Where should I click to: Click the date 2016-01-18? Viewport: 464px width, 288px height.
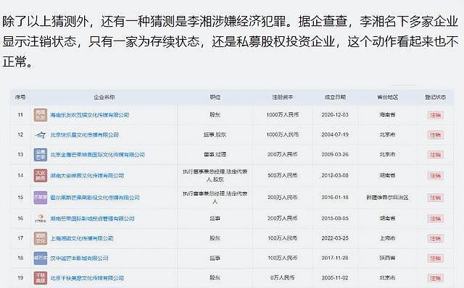(335, 198)
